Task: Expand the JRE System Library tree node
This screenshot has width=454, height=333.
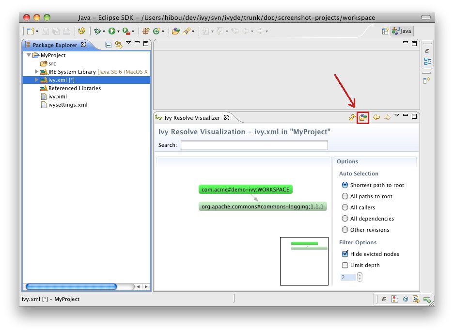Action: [x=37, y=72]
